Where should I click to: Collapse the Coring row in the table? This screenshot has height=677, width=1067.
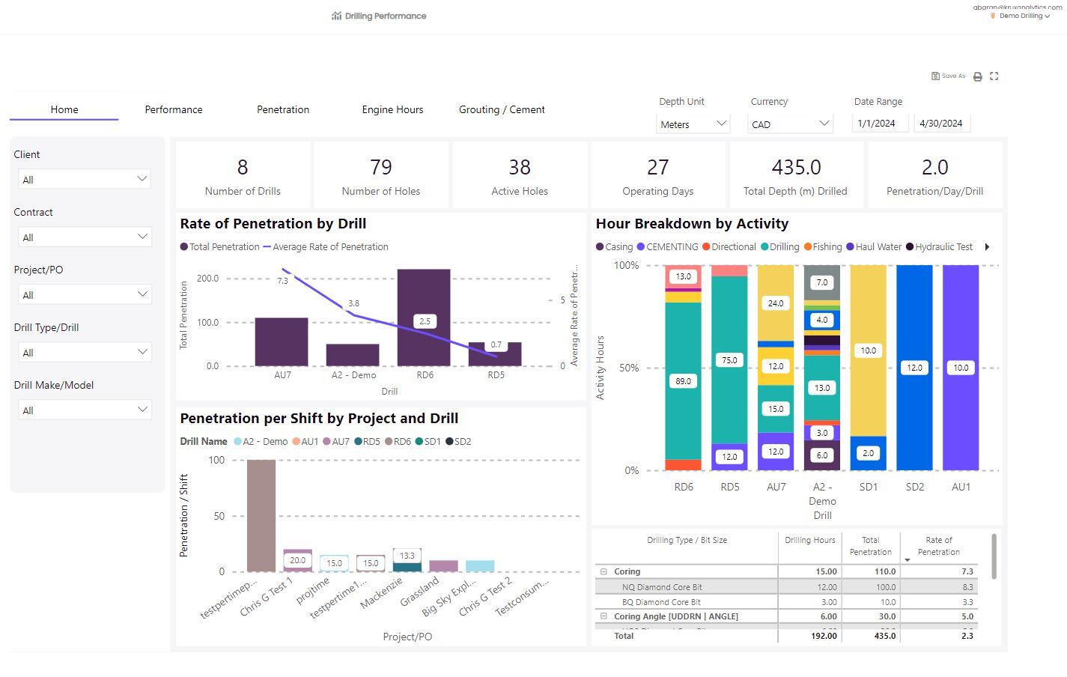[604, 571]
